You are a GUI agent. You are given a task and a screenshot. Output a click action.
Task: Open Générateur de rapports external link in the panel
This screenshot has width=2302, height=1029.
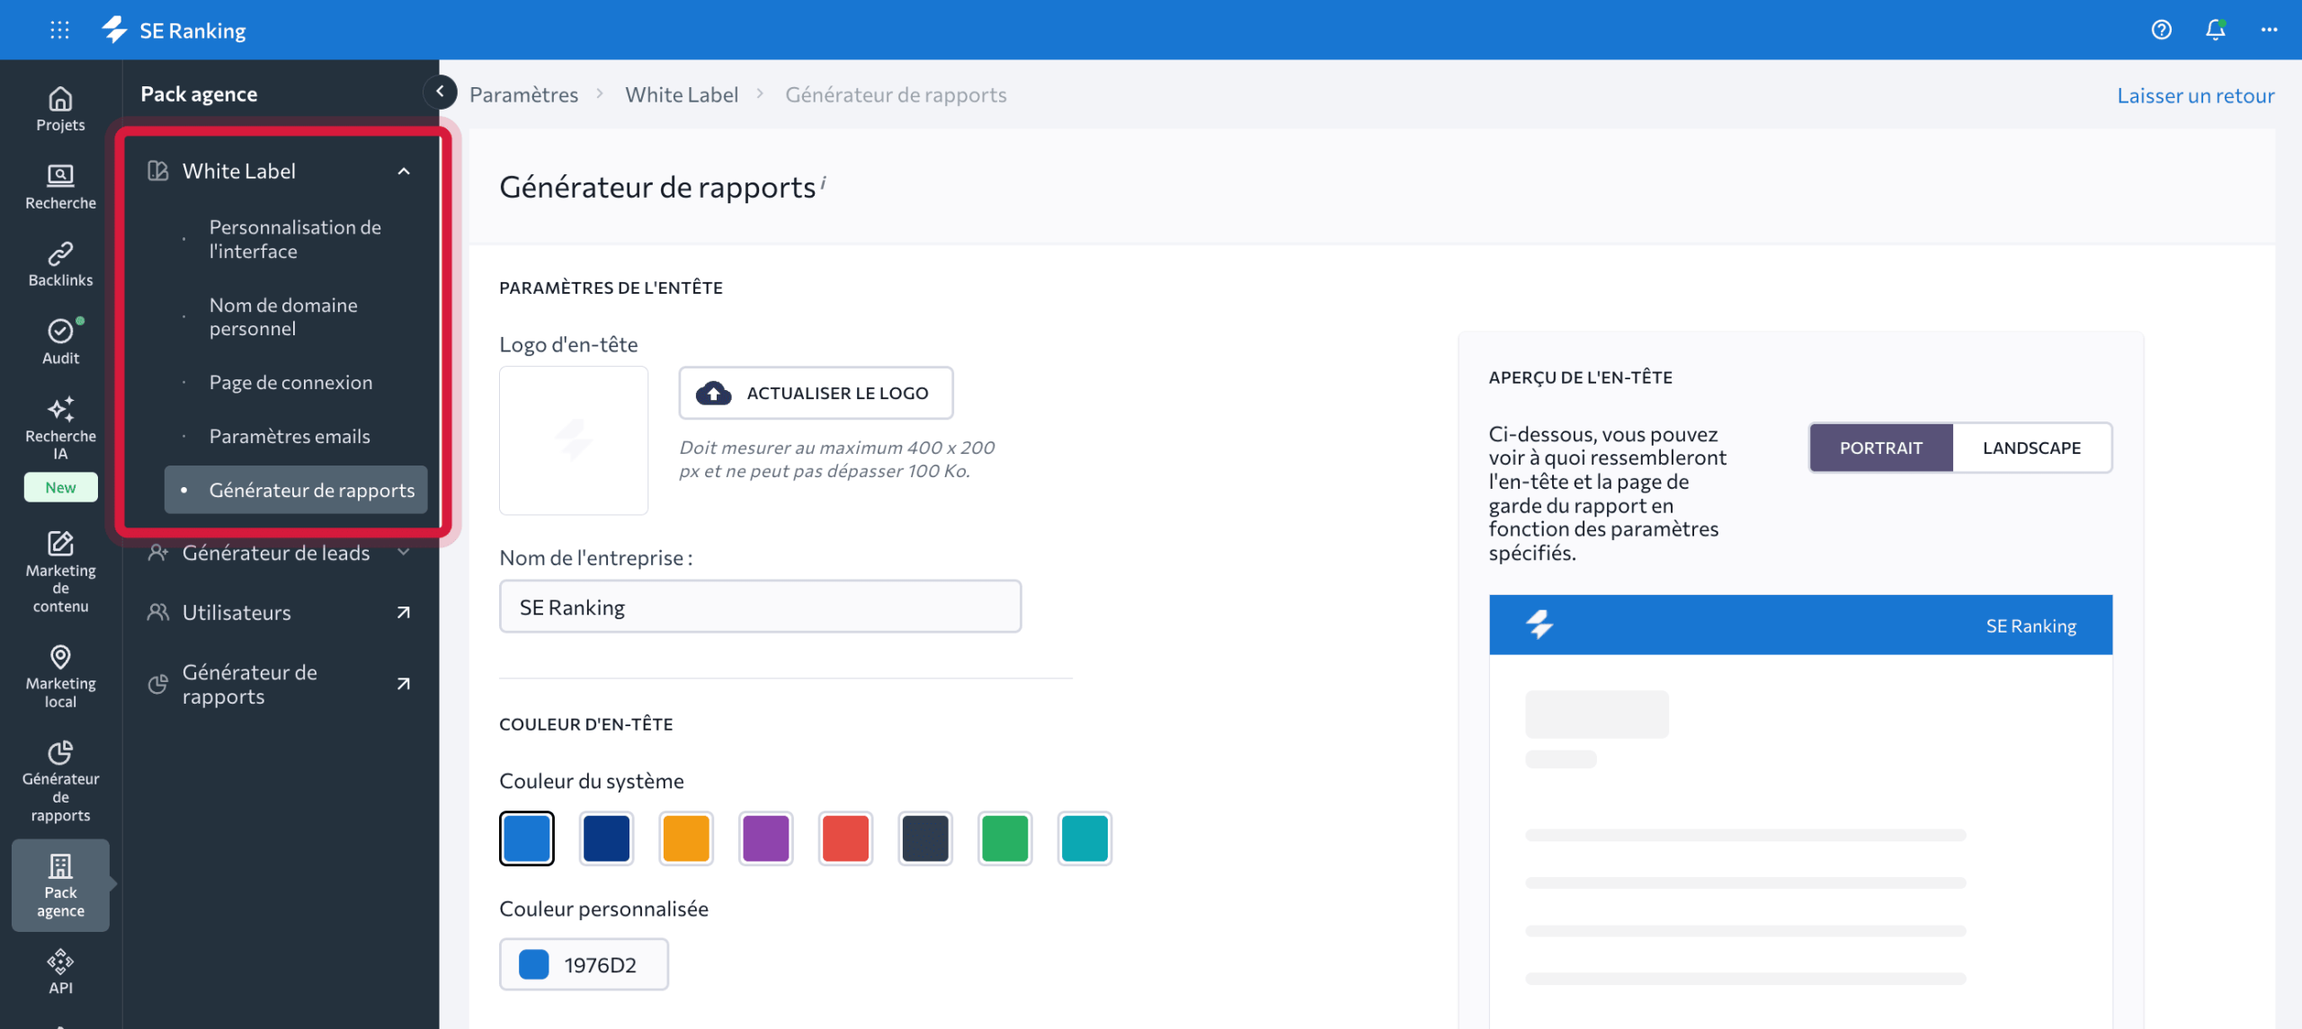[x=280, y=684]
